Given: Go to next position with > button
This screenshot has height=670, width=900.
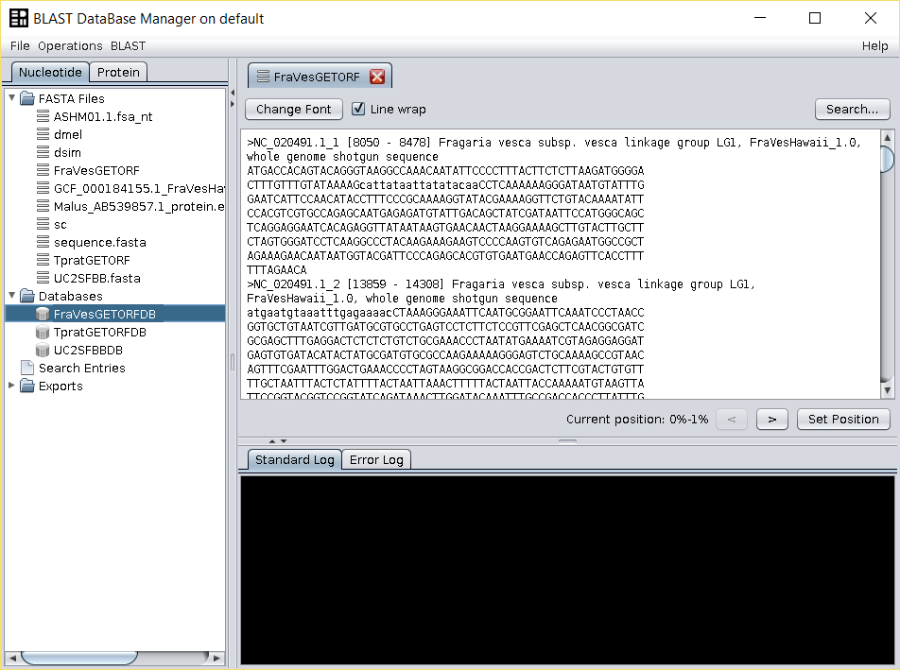Looking at the screenshot, I should pyautogui.click(x=772, y=420).
